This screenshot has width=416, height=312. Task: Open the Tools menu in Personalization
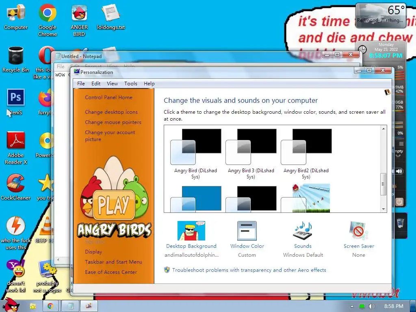[131, 84]
